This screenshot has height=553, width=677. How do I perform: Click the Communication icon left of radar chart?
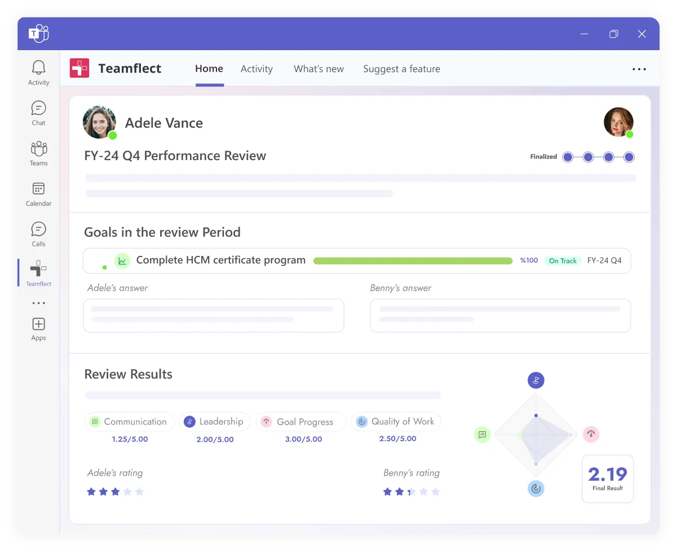(482, 435)
